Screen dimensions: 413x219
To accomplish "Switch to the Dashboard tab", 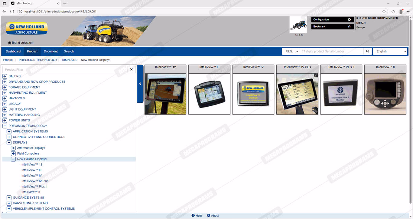I will click(x=13, y=51).
